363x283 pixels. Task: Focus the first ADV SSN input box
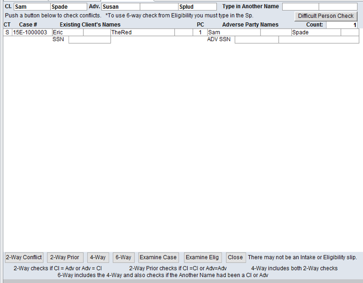pos(257,40)
